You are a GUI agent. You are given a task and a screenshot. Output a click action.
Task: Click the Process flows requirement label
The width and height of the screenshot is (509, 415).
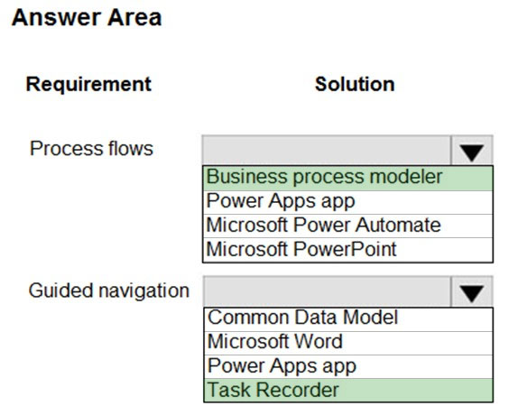[91, 149]
